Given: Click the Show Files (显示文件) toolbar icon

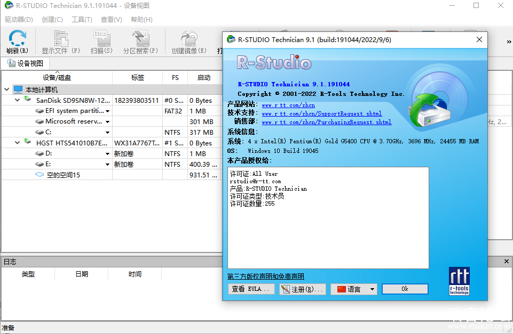Looking at the screenshot, I should click(61, 38).
